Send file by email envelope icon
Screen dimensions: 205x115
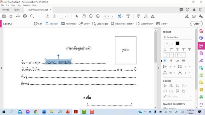pyautogui.click(x=193, y=16)
